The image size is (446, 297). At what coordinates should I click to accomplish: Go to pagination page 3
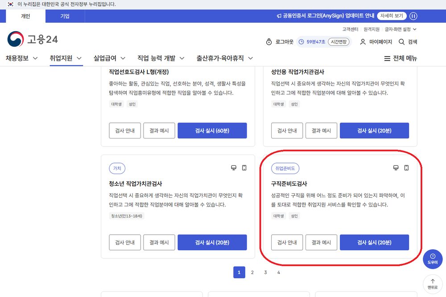(x=265, y=273)
